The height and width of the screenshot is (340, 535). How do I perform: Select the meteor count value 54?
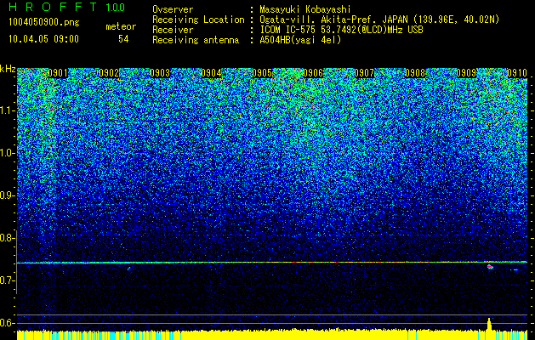click(x=123, y=39)
